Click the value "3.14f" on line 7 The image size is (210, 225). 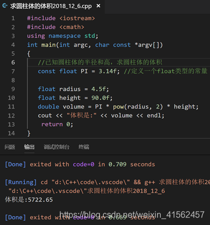107,71
